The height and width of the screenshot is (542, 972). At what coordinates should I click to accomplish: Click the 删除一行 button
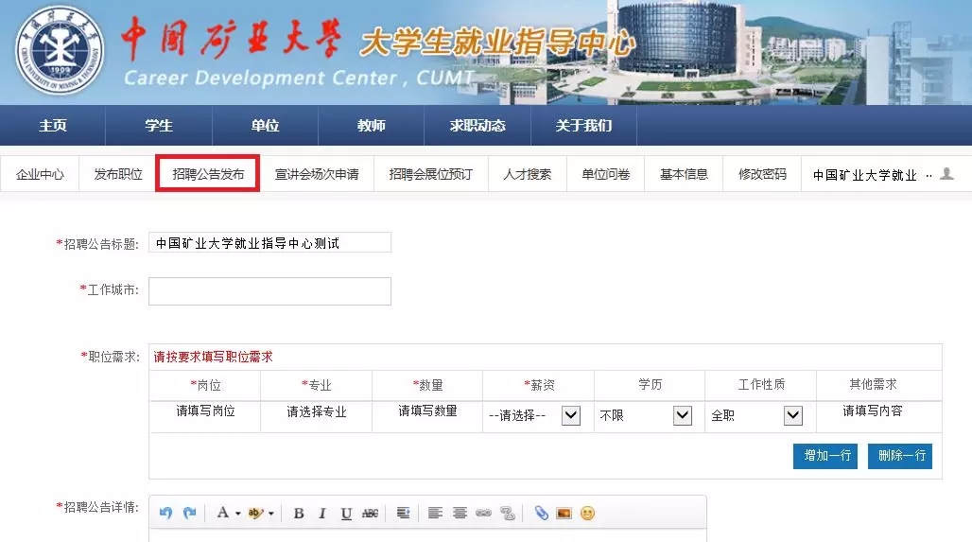(900, 456)
